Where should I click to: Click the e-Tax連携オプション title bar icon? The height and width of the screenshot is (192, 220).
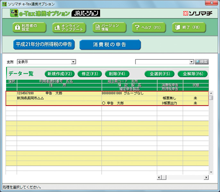pos(4,4)
